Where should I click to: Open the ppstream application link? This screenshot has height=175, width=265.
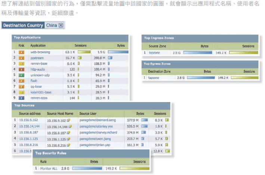pos(37,58)
